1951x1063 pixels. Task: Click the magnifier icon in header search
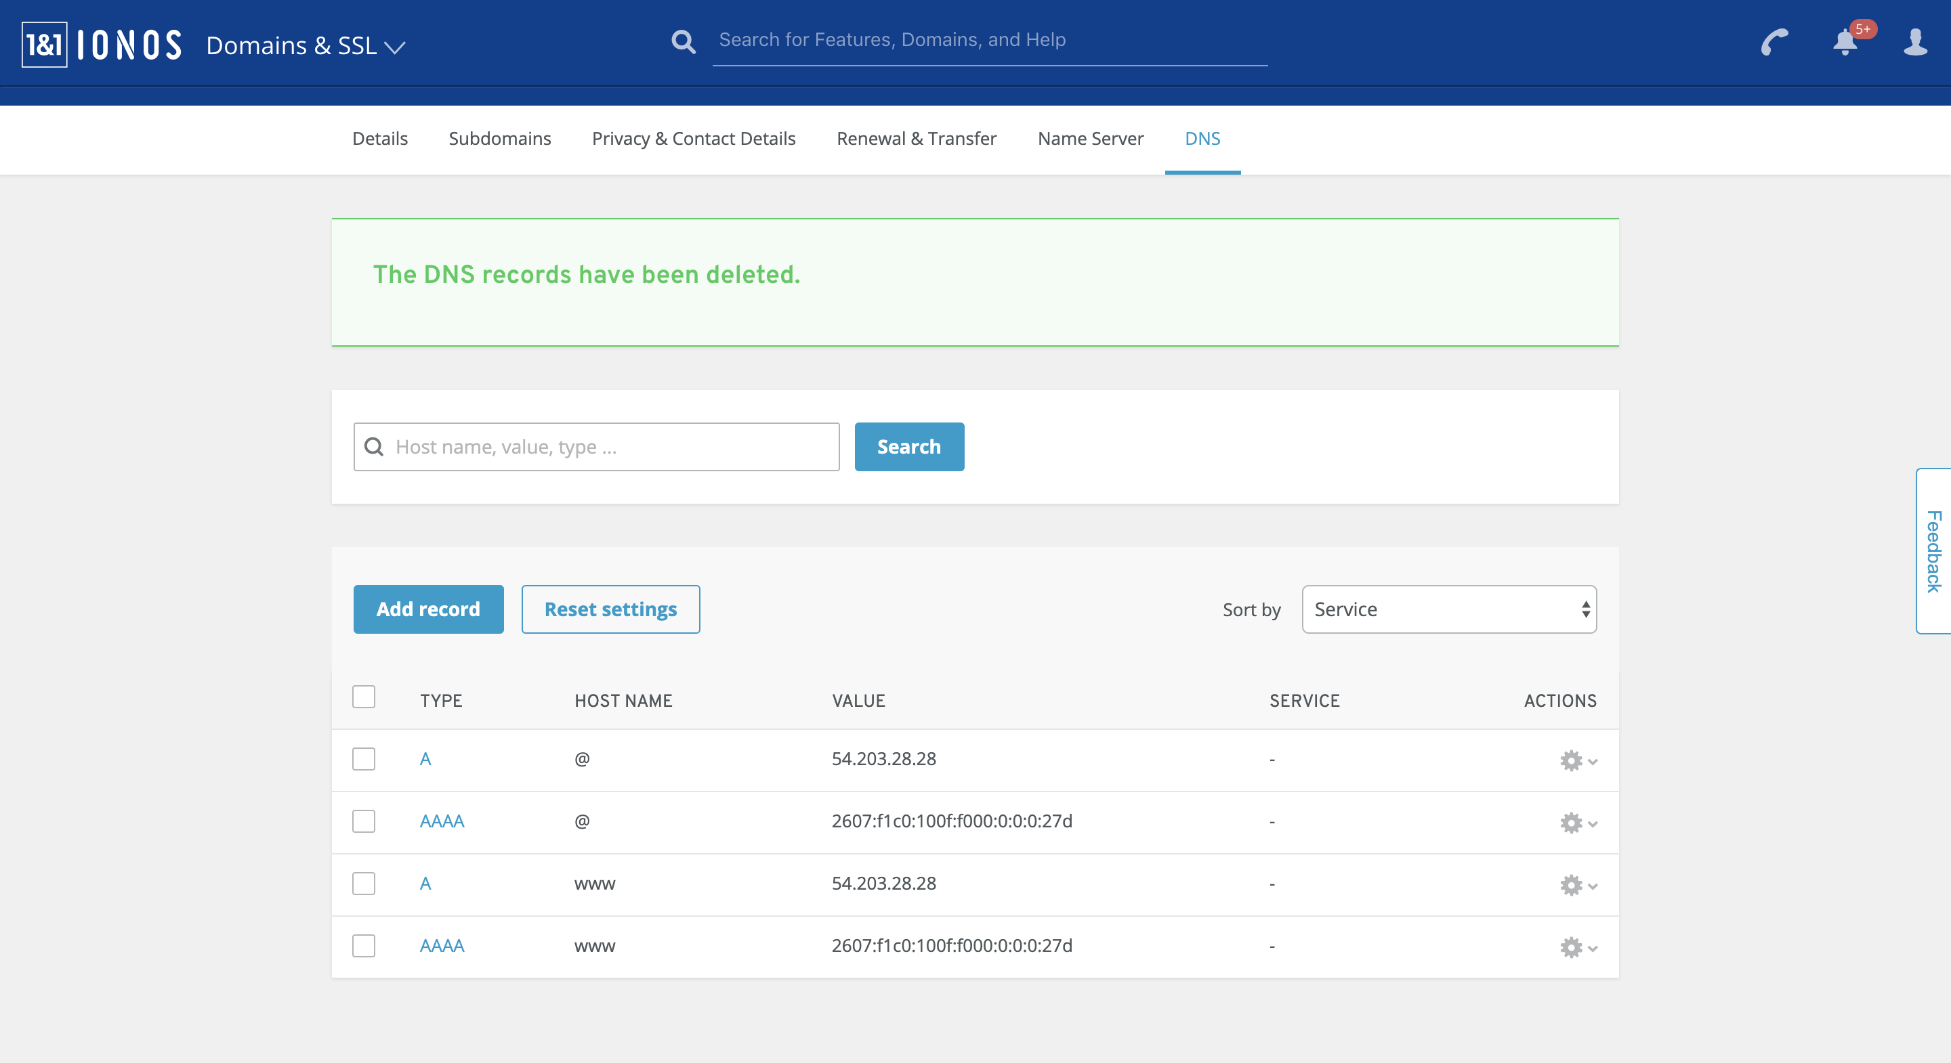pos(683,42)
